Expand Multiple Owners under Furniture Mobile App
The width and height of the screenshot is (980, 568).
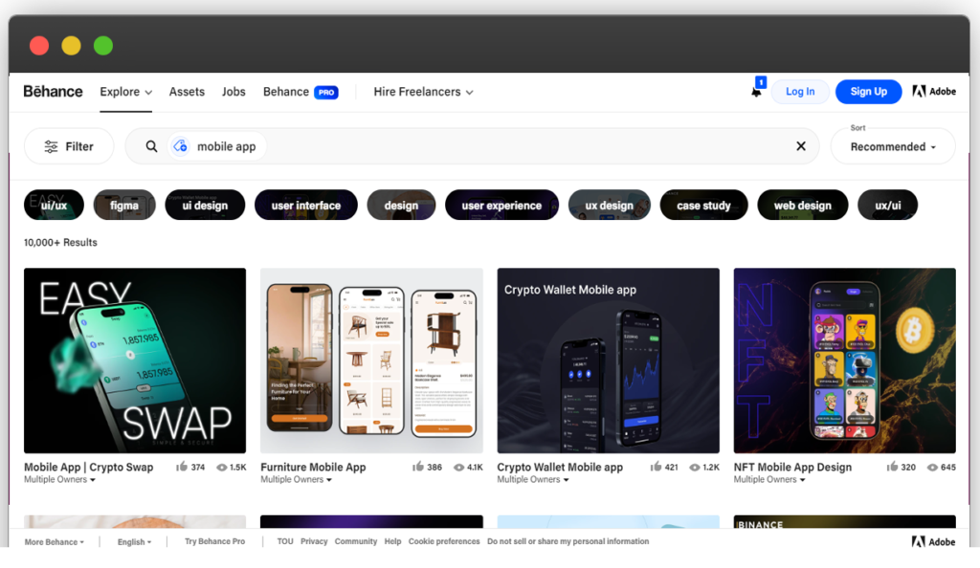297,479
